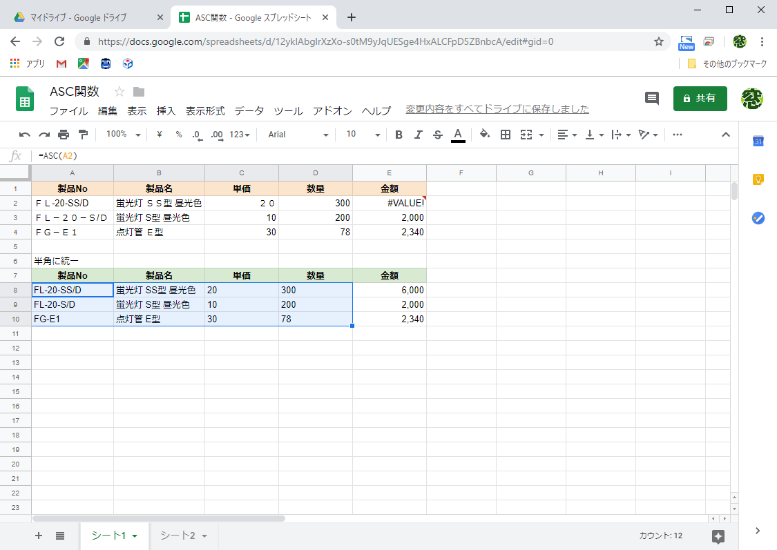Open the 表示形式 menu
The height and width of the screenshot is (550, 777).
coord(205,111)
